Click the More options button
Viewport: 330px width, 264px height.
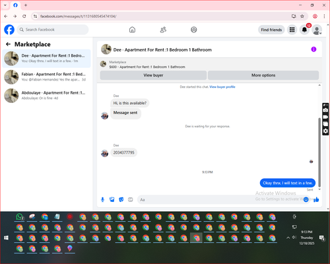coord(263,75)
